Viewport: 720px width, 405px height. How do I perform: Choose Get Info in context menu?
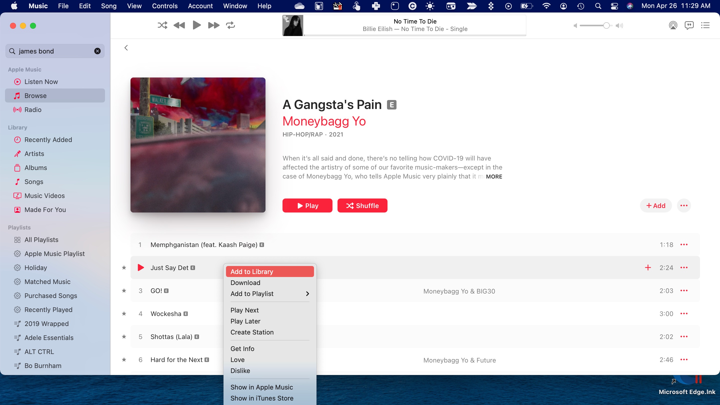270,349
